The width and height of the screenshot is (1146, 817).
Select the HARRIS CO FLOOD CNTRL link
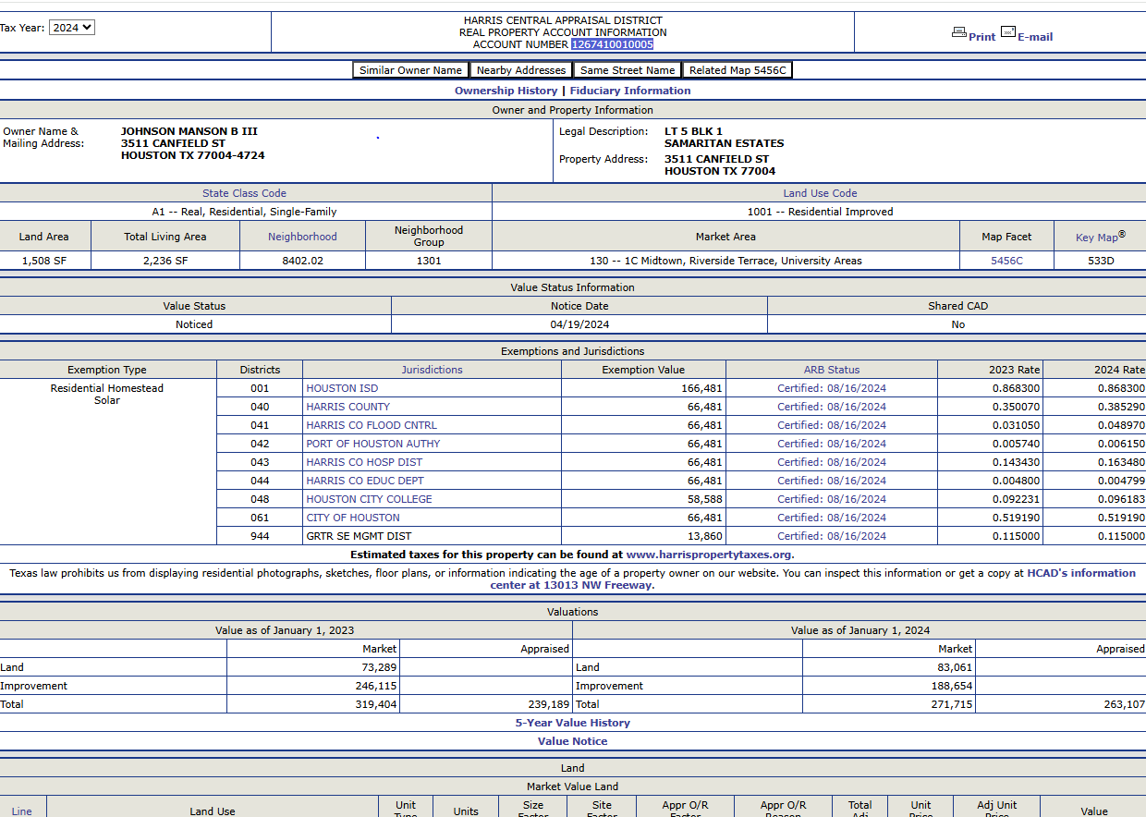[372, 425]
